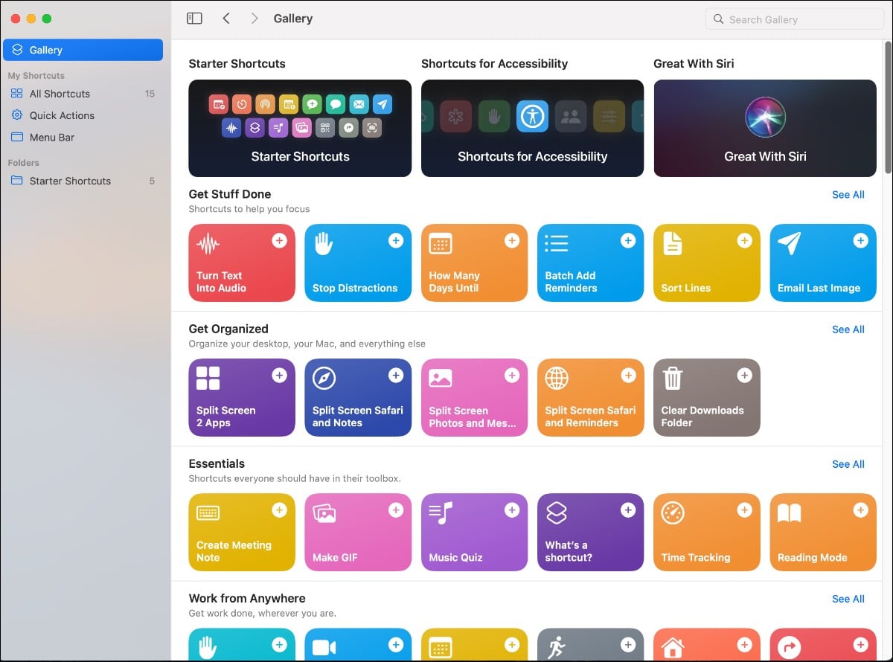This screenshot has width=893, height=662.
Task: Add the Make GIF shortcut via plus
Action: (395, 510)
